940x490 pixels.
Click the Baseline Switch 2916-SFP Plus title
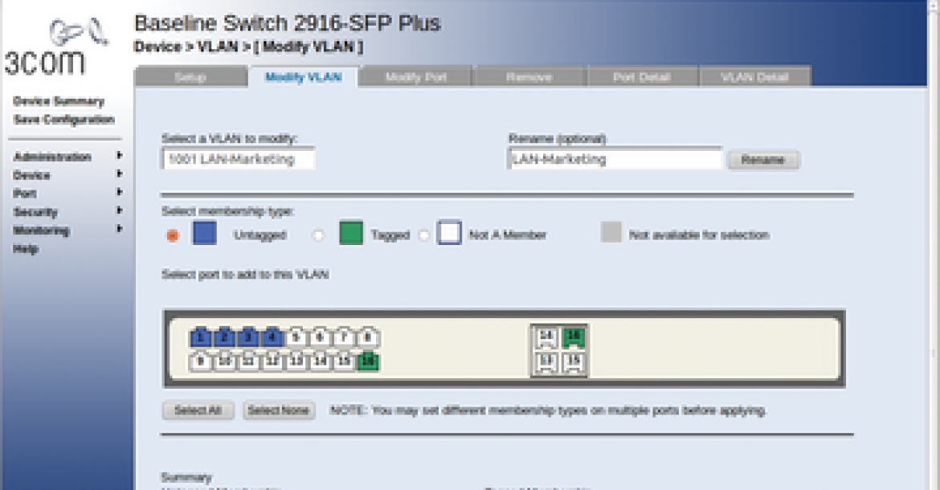(x=287, y=22)
